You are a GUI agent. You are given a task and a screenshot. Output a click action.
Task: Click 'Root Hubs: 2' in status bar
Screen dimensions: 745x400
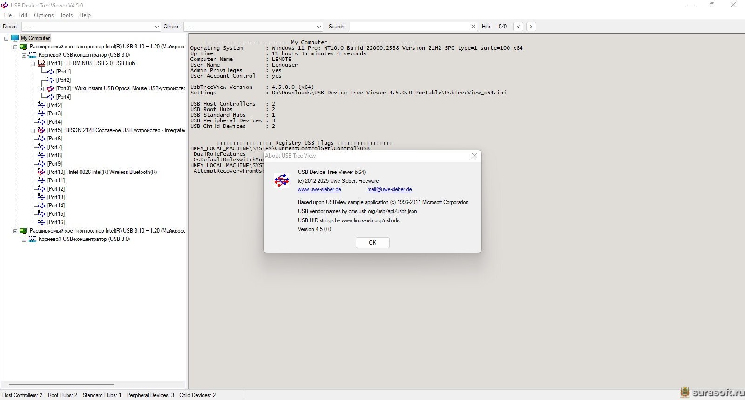coord(63,395)
